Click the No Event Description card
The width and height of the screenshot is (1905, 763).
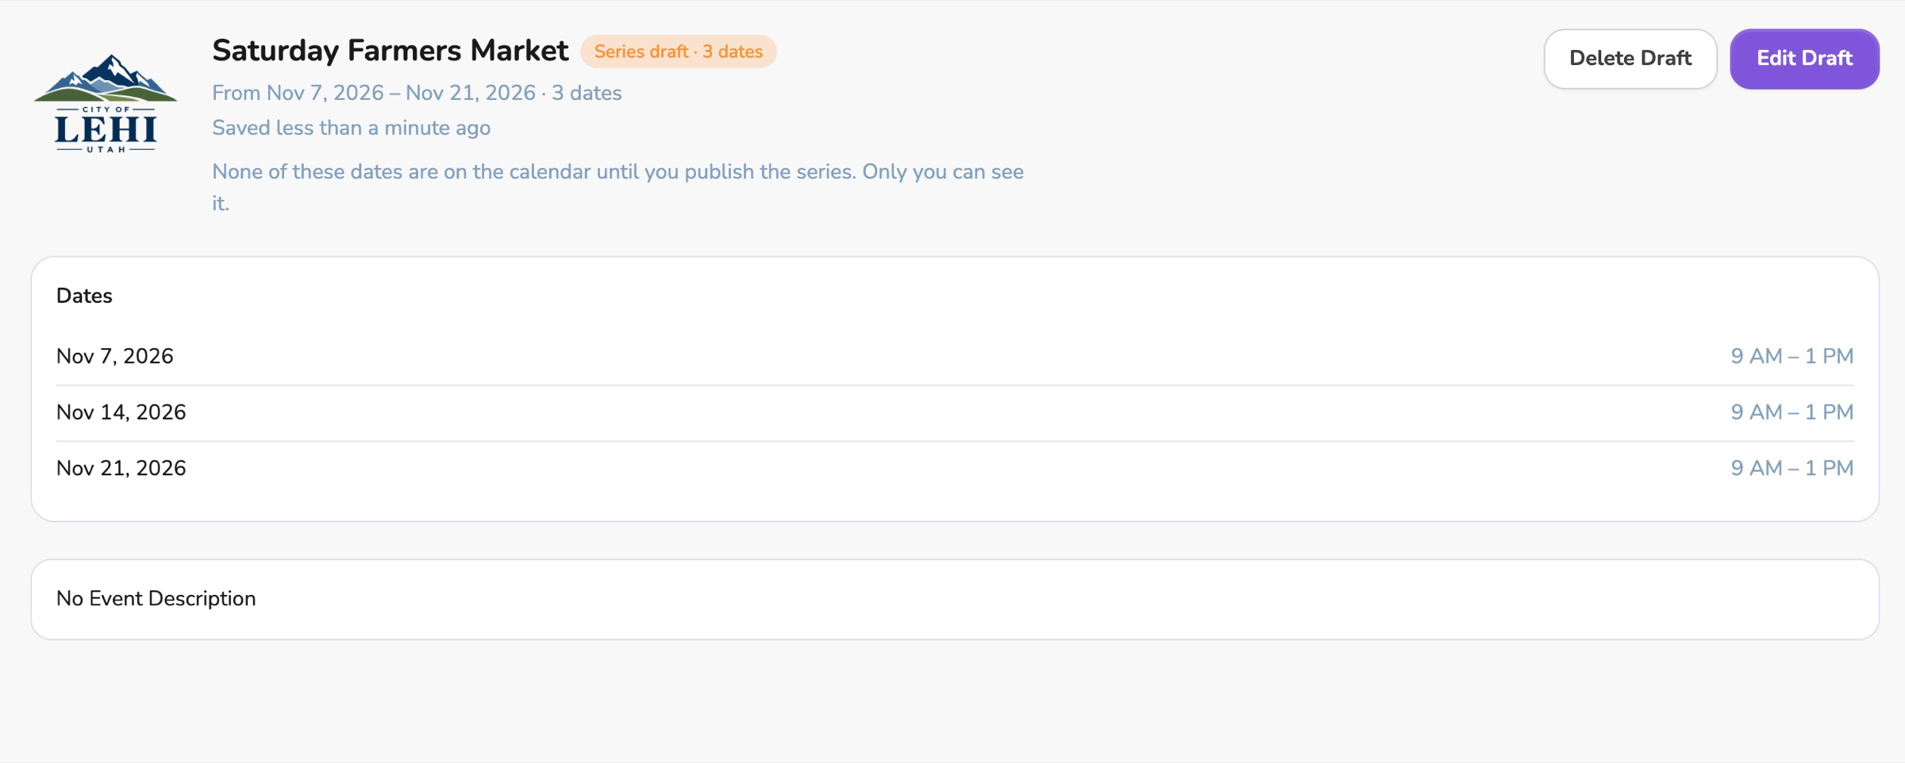(x=955, y=600)
